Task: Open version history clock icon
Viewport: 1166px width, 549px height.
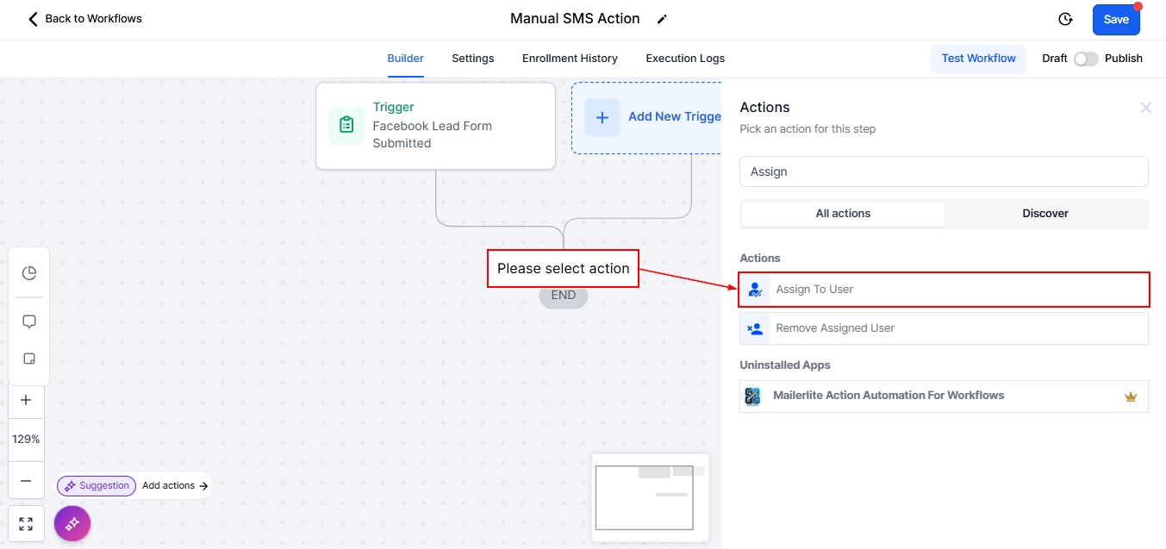Action: (x=1065, y=19)
